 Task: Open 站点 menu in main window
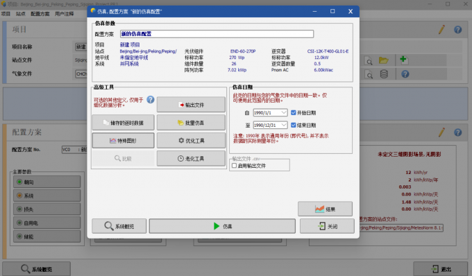20,14
